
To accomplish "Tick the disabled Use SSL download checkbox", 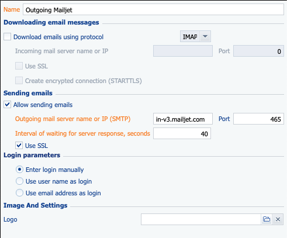I will click(19, 66).
